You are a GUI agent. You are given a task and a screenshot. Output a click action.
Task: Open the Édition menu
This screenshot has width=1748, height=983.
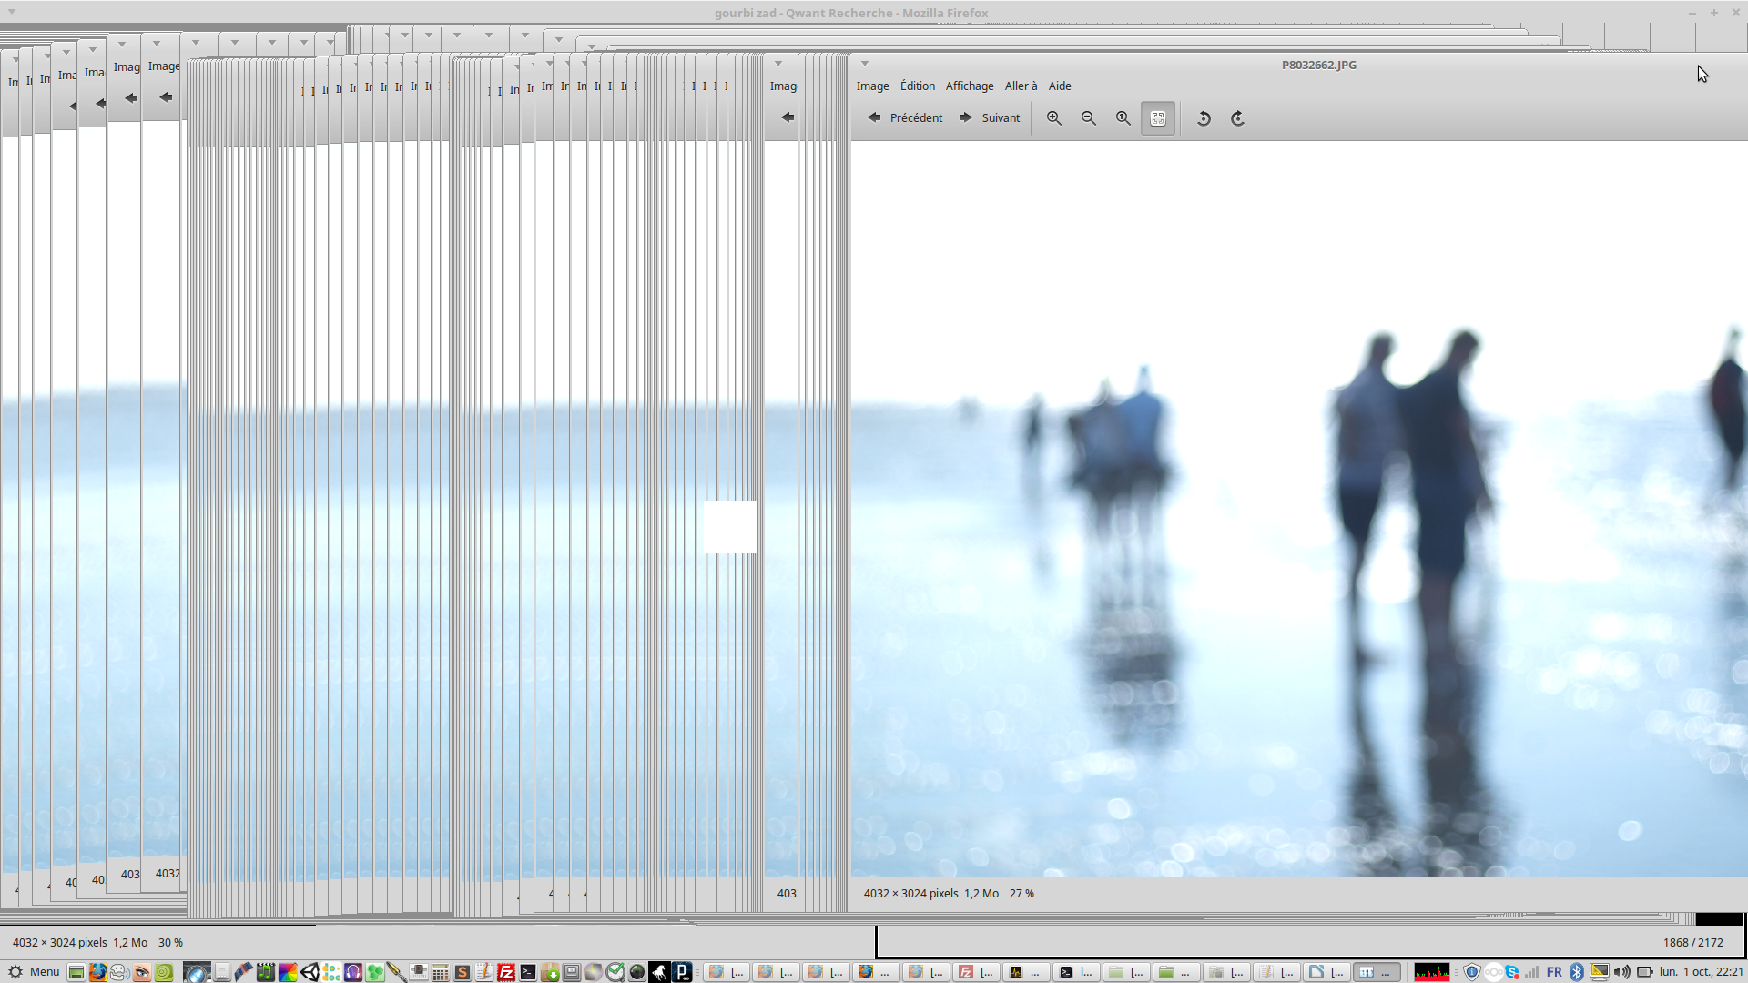click(918, 86)
